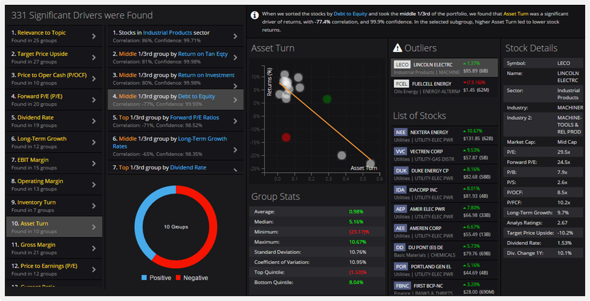The image size is (590, 301).
Task: Open chevron for Debt to Equity group
Action: 235,100
